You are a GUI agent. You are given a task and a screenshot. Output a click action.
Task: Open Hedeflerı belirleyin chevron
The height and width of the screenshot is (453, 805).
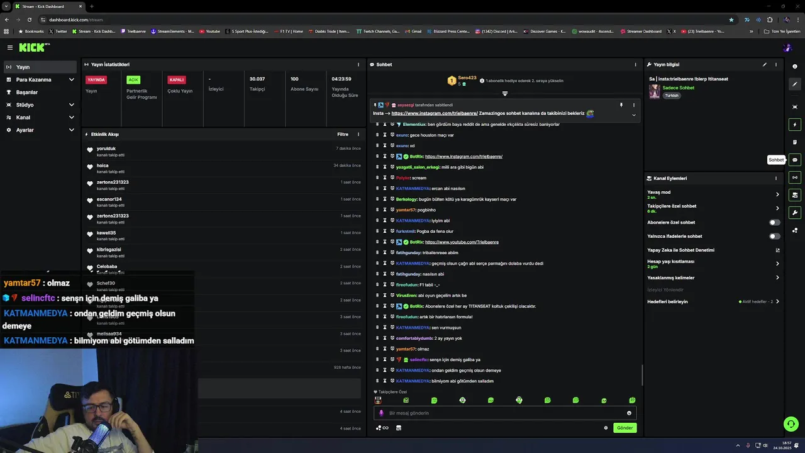[x=777, y=301]
